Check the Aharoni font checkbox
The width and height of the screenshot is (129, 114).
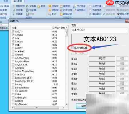pos(13,55)
